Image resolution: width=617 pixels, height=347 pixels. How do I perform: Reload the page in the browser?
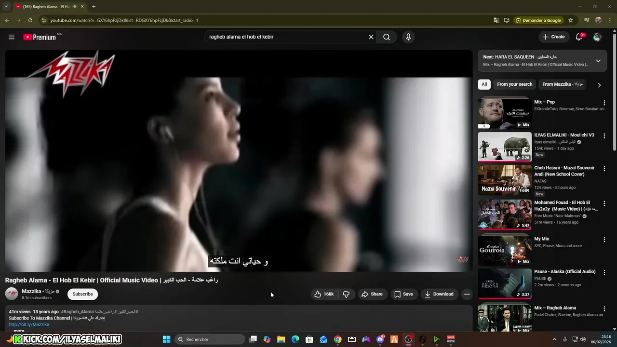(30, 20)
